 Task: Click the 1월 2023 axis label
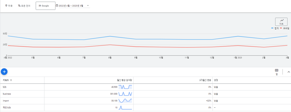(238, 58)
